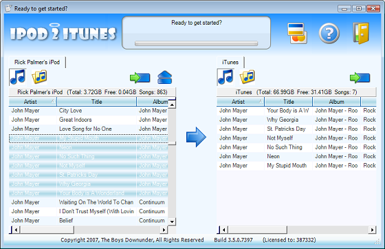Select 'Belief' in iPod list

coord(89,221)
